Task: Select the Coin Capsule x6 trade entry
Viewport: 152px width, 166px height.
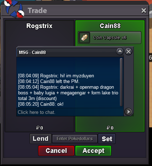Action: click(x=110, y=38)
